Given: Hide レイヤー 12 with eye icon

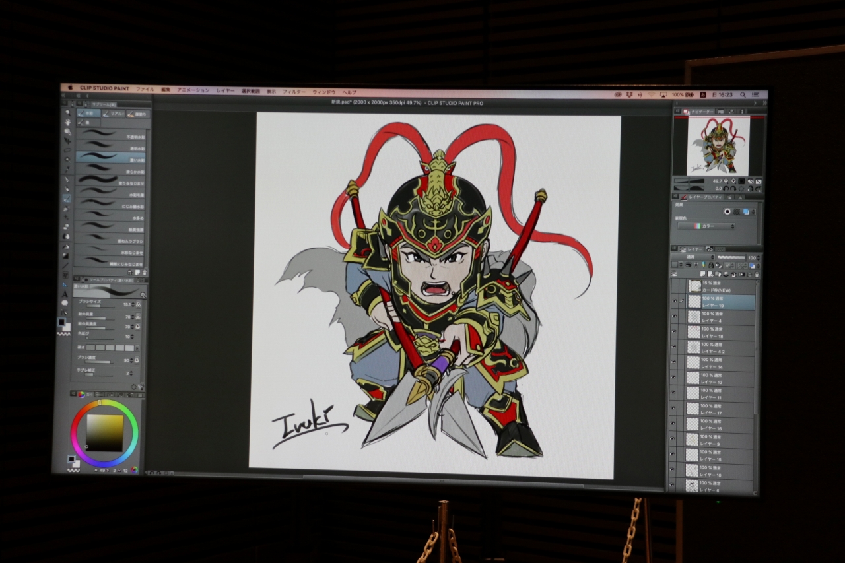Looking at the screenshot, I should pos(674,378).
